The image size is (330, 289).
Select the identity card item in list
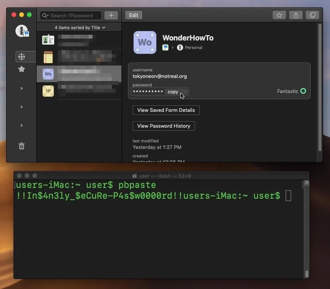(79, 40)
